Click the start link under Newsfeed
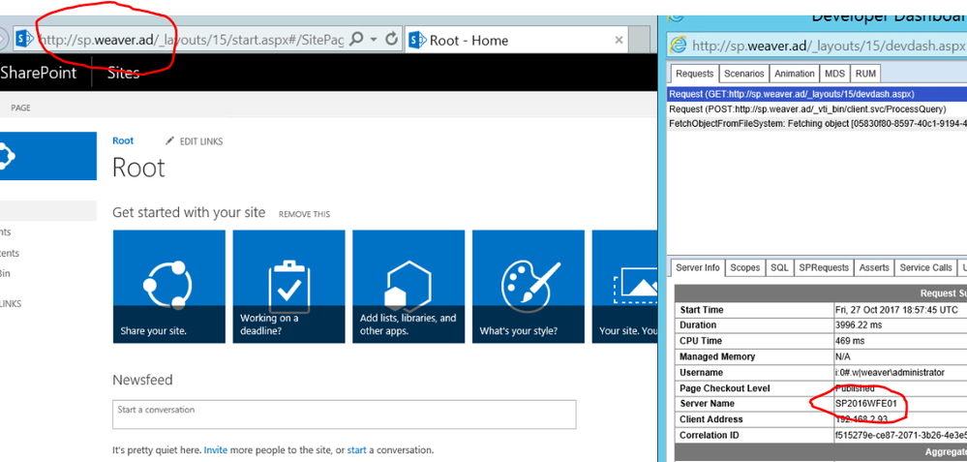The width and height of the screenshot is (967, 462). [356, 450]
